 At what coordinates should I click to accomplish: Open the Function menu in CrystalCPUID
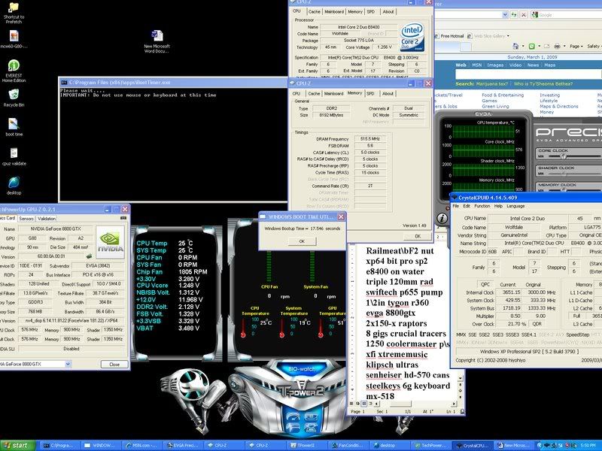point(482,206)
